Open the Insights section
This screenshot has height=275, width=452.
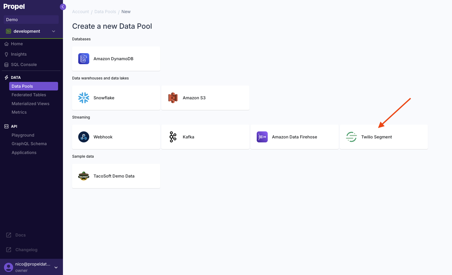(x=18, y=54)
